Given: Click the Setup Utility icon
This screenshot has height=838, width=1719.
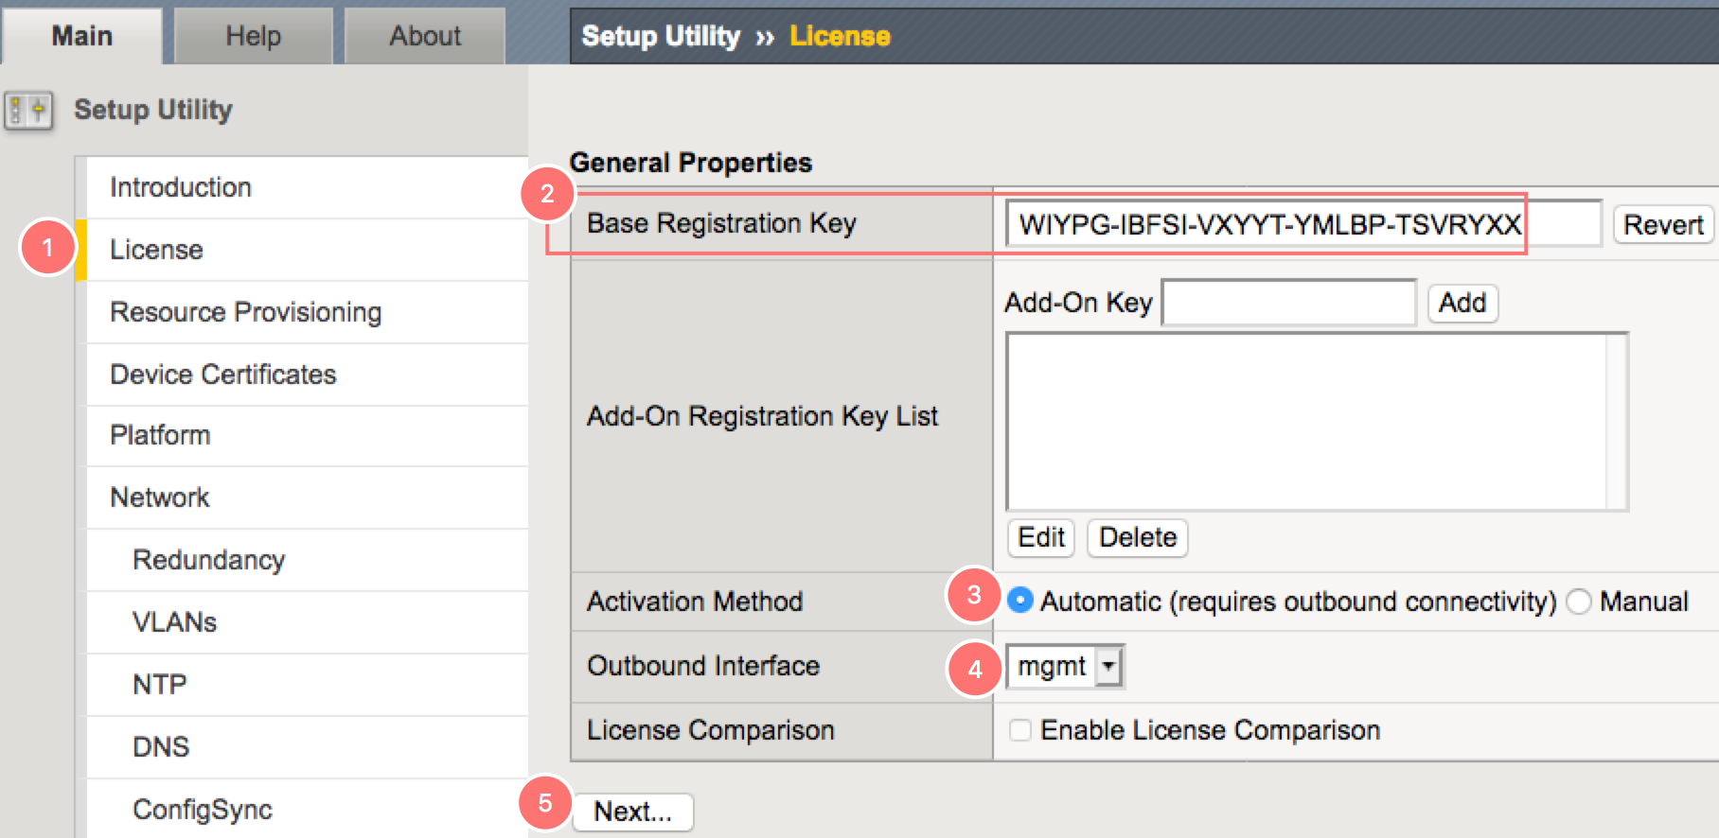Looking at the screenshot, I should (x=28, y=110).
